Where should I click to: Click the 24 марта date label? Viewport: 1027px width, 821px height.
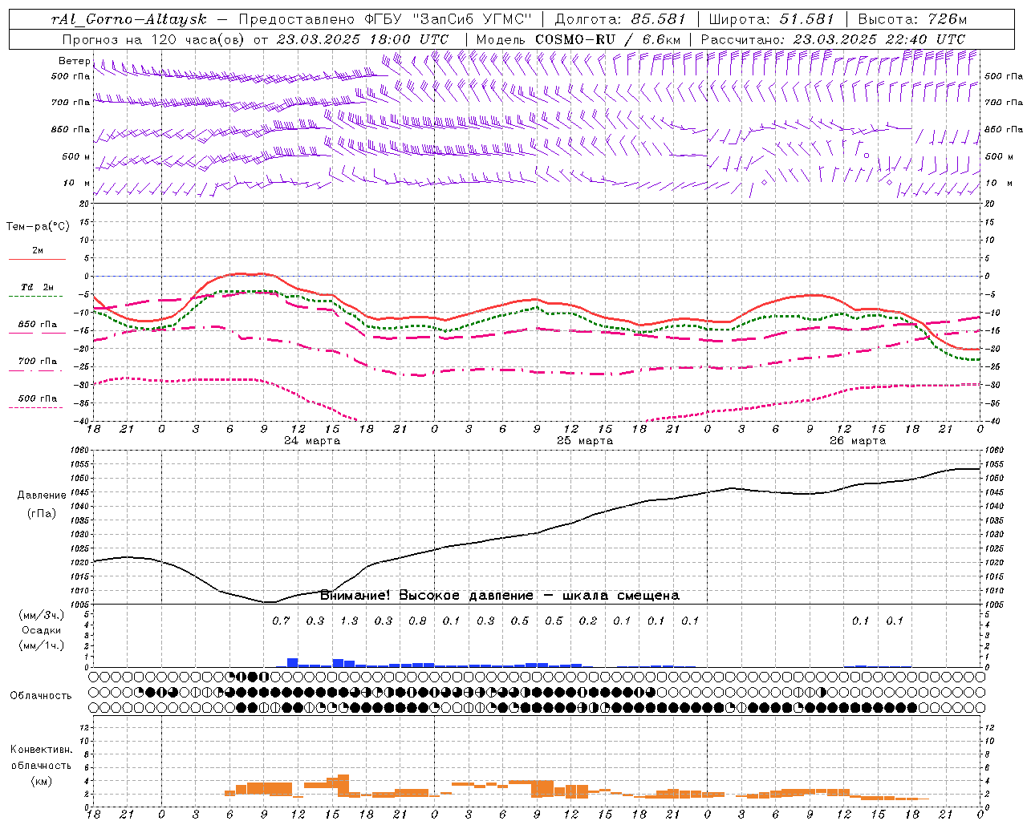pyautogui.click(x=312, y=441)
